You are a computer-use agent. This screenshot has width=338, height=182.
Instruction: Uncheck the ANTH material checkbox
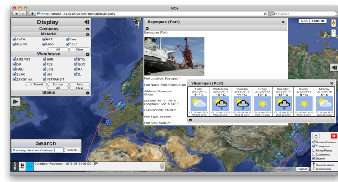[14, 39]
